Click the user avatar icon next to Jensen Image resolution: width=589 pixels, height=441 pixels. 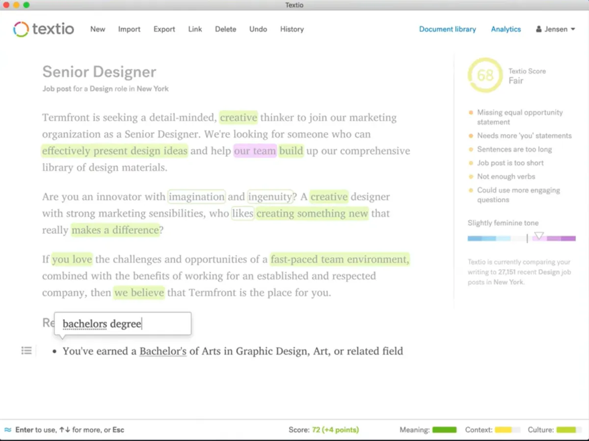coord(539,29)
